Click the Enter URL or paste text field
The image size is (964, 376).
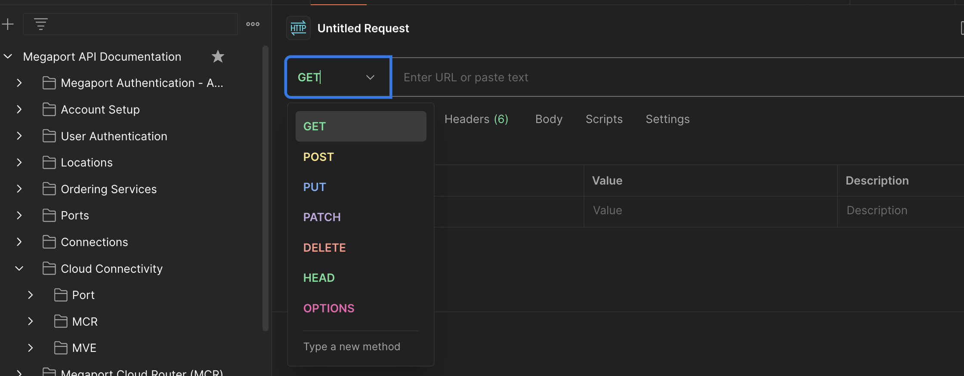[x=678, y=77]
